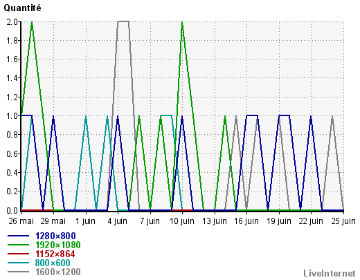Click the gray plateau peak near 4 juin
Screen dimensions: 360x280
[x=123, y=21]
